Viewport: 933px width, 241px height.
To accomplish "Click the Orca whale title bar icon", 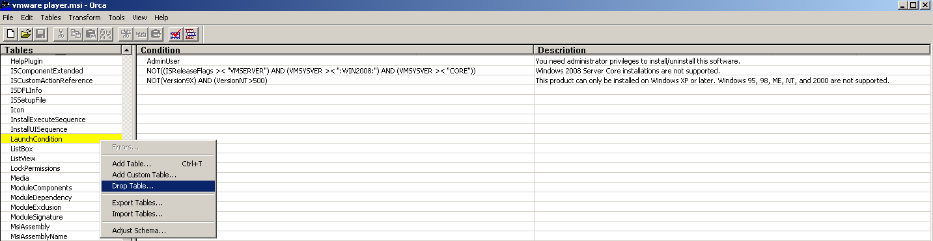I will 6,5.
